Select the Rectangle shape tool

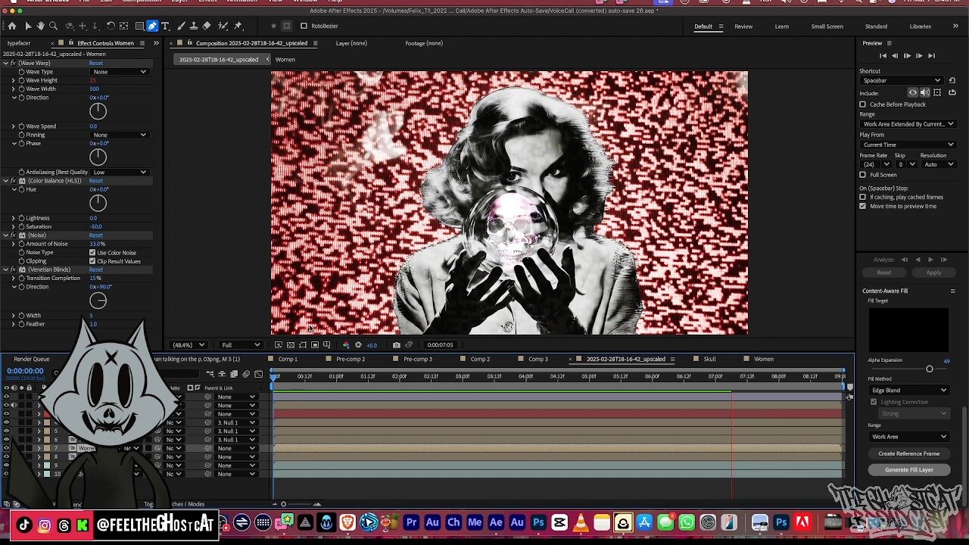[139, 26]
